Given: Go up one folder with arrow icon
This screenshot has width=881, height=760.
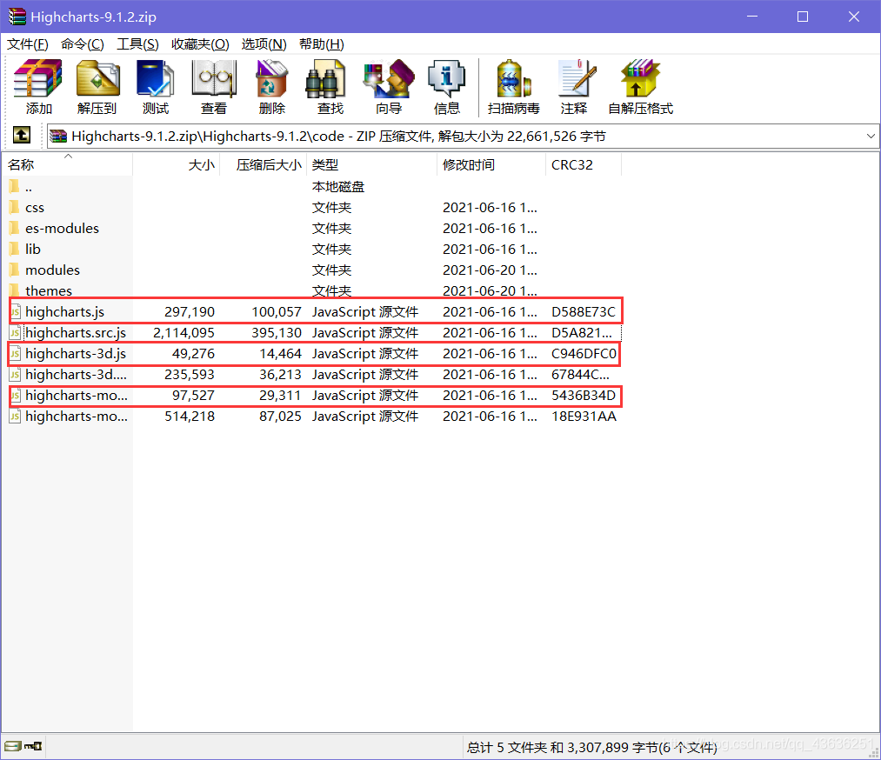Looking at the screenshot, I should pos(22,135).
